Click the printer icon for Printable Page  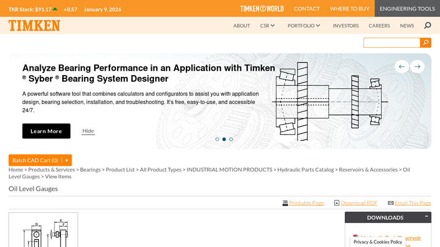[x=285, y=203]
